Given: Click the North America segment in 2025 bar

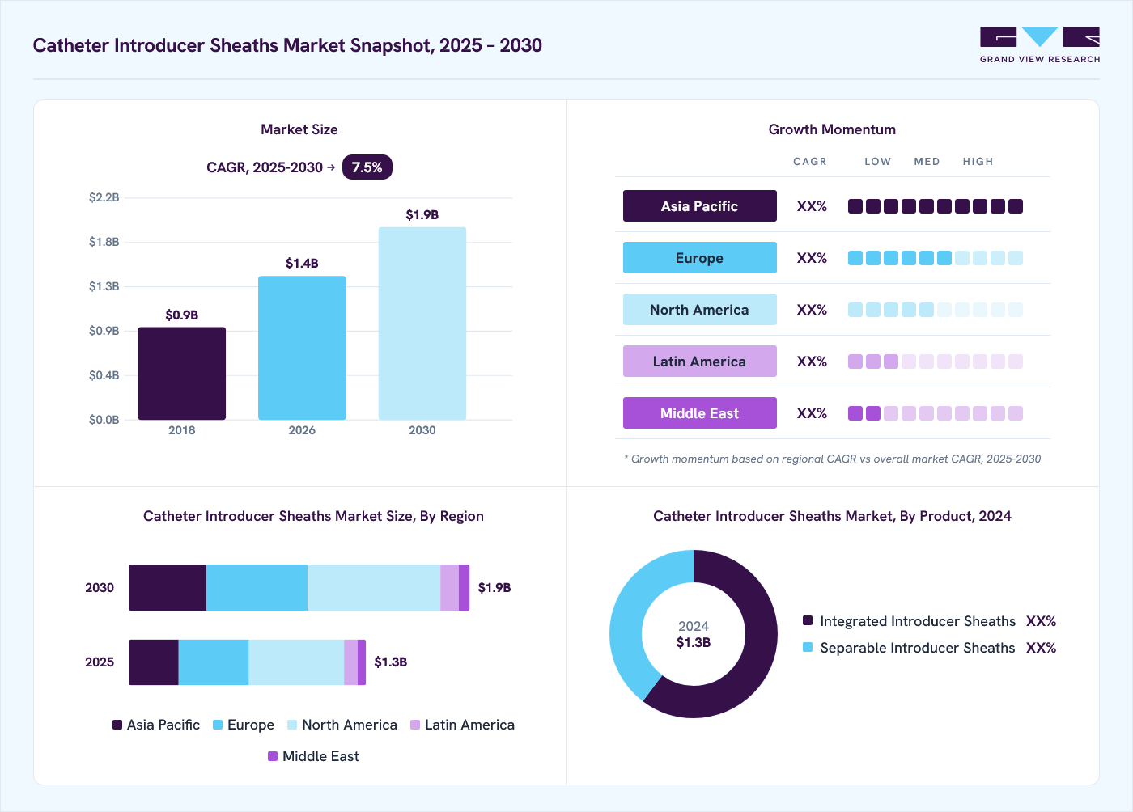Looking at the screenshot, I should [296, 662].
